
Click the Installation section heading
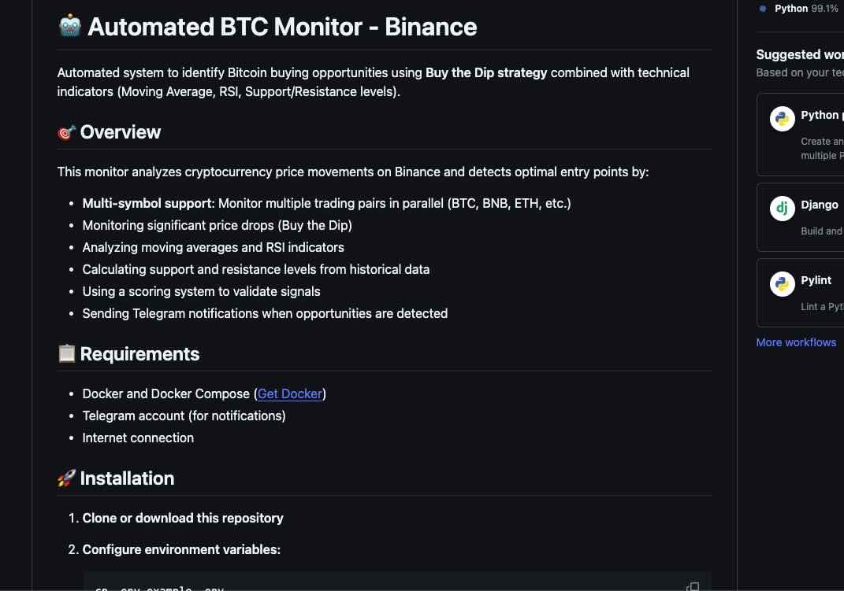[127, 478]
